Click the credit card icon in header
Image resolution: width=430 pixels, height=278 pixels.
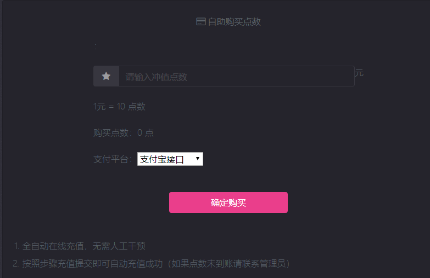click(x=201, y=21)
